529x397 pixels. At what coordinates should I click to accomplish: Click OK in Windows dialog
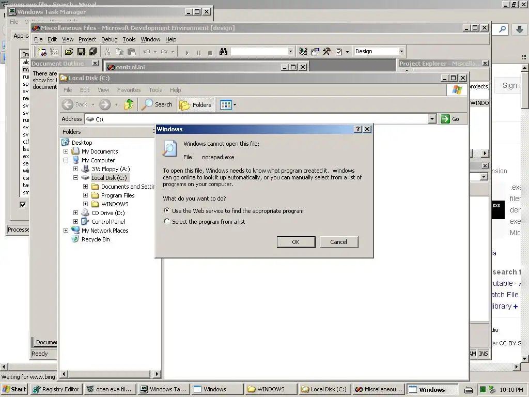point(296,242)
